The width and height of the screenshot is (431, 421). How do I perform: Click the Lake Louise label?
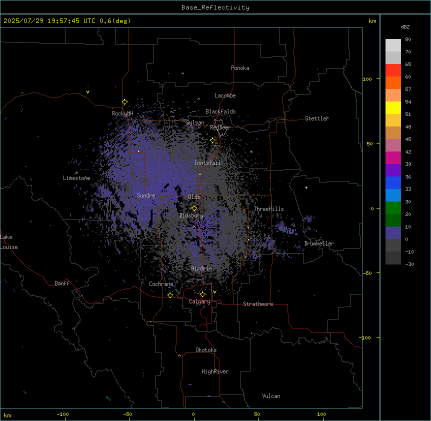click(9, 242)
